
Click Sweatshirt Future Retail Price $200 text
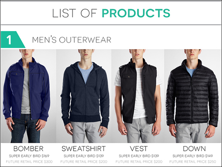[x=84, y=161]
